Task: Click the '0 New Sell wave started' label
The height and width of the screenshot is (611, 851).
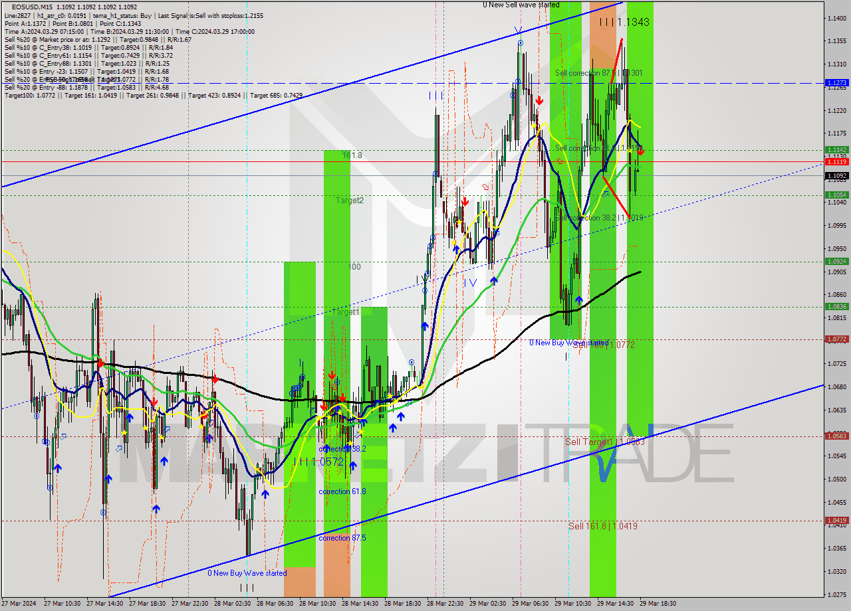Action: [521, 5]
